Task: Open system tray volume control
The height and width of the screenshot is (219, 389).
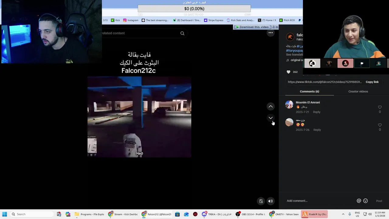Action: click(370, 214)
